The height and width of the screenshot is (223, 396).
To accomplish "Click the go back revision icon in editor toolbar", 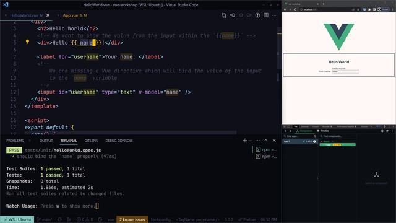I will (x=233, y=15).
